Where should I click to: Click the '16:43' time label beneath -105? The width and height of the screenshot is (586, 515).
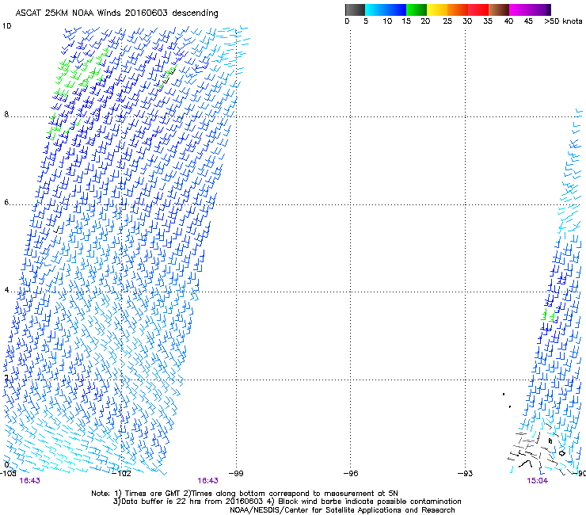click(29, 481)
